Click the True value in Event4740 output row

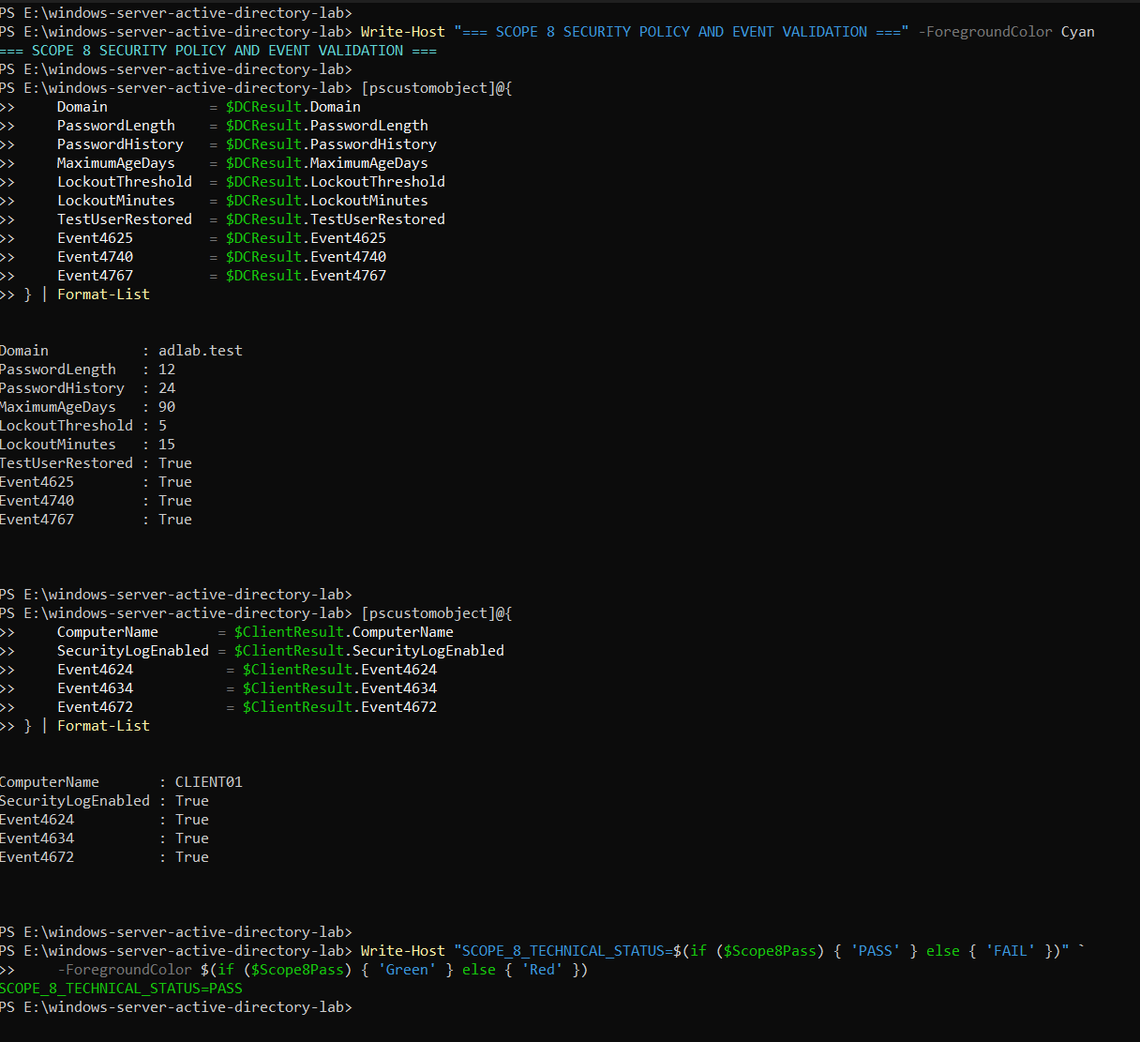coord(175,501)
